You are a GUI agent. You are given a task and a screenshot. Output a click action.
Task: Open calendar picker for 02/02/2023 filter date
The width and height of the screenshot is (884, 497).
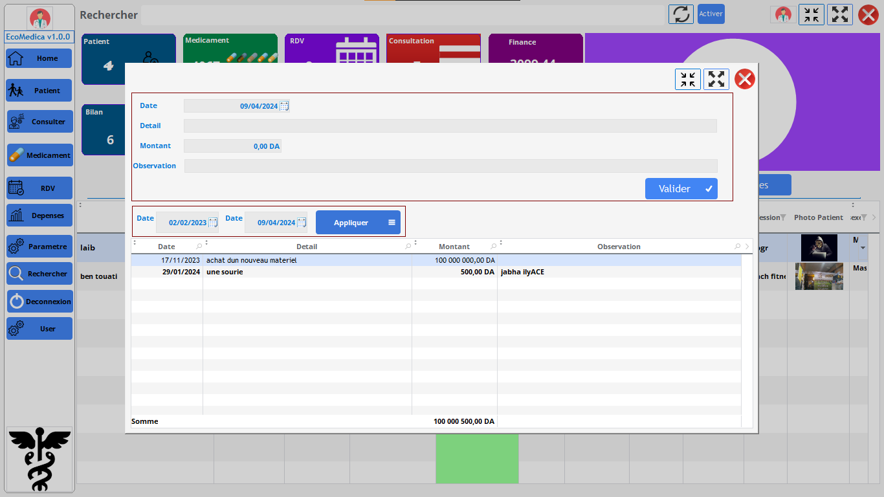coord(213,223)
